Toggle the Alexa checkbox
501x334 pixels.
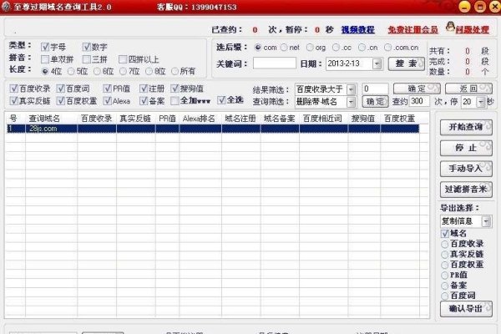pyautogui.click(x=108, y=101)
